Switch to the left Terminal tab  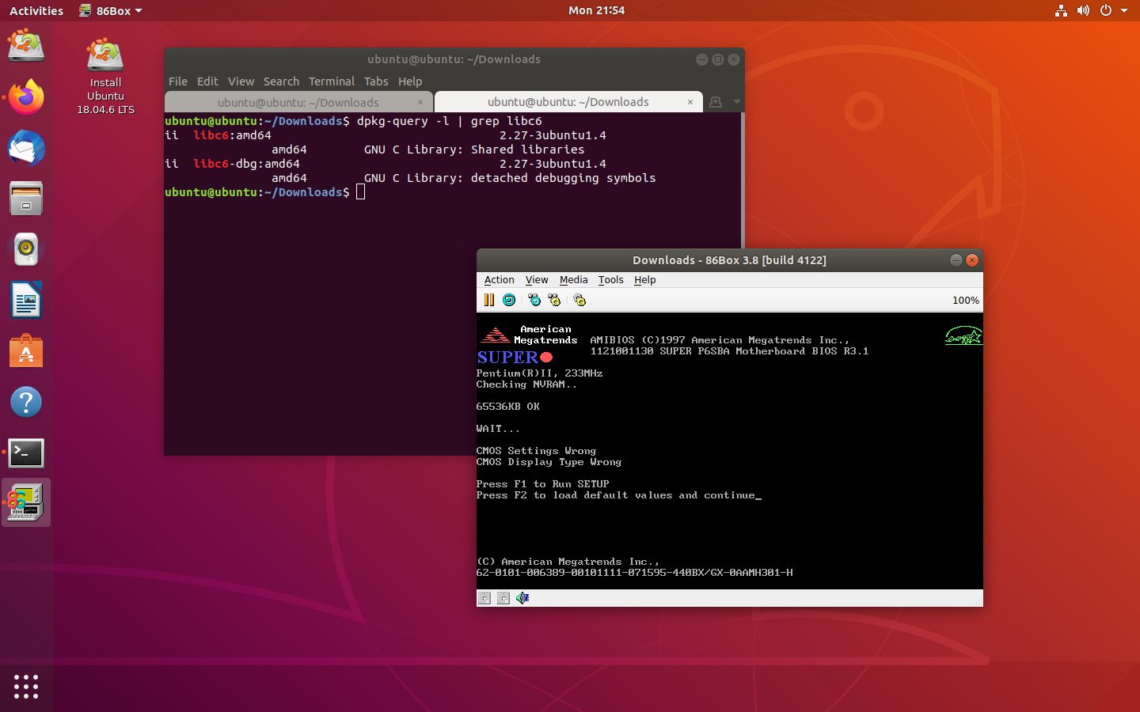297,101
